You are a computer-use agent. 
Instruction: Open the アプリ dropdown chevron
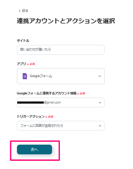(x=100, y=76)
